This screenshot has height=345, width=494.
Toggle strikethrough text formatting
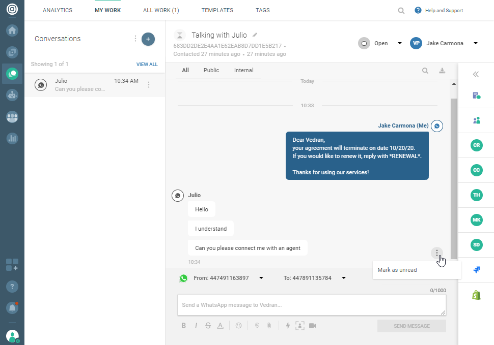click(208, 326)
